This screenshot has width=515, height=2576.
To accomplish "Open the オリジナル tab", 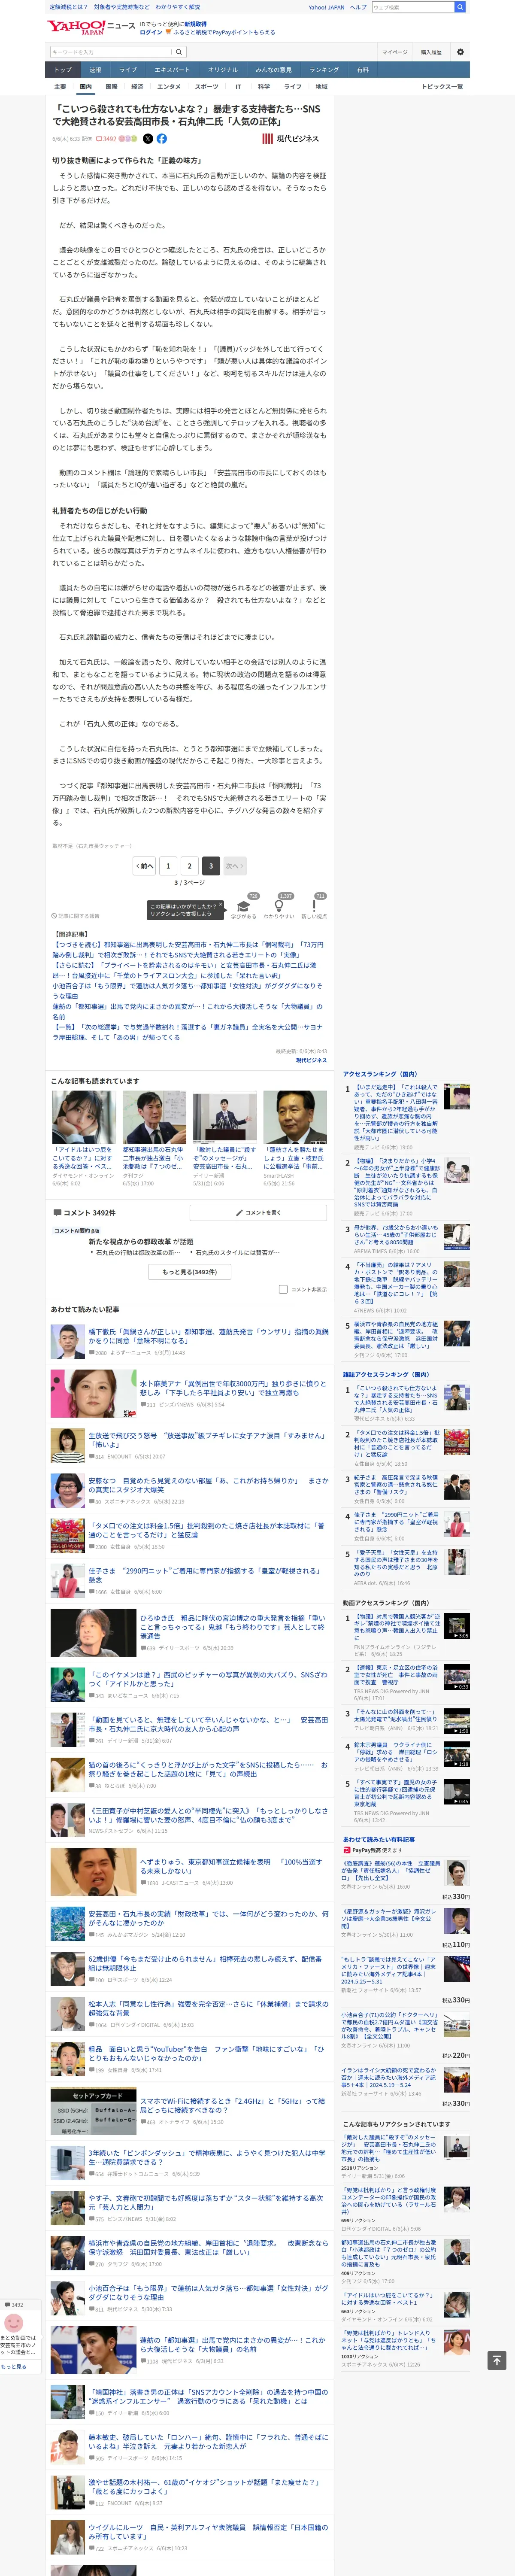I will tap(223, 70).
